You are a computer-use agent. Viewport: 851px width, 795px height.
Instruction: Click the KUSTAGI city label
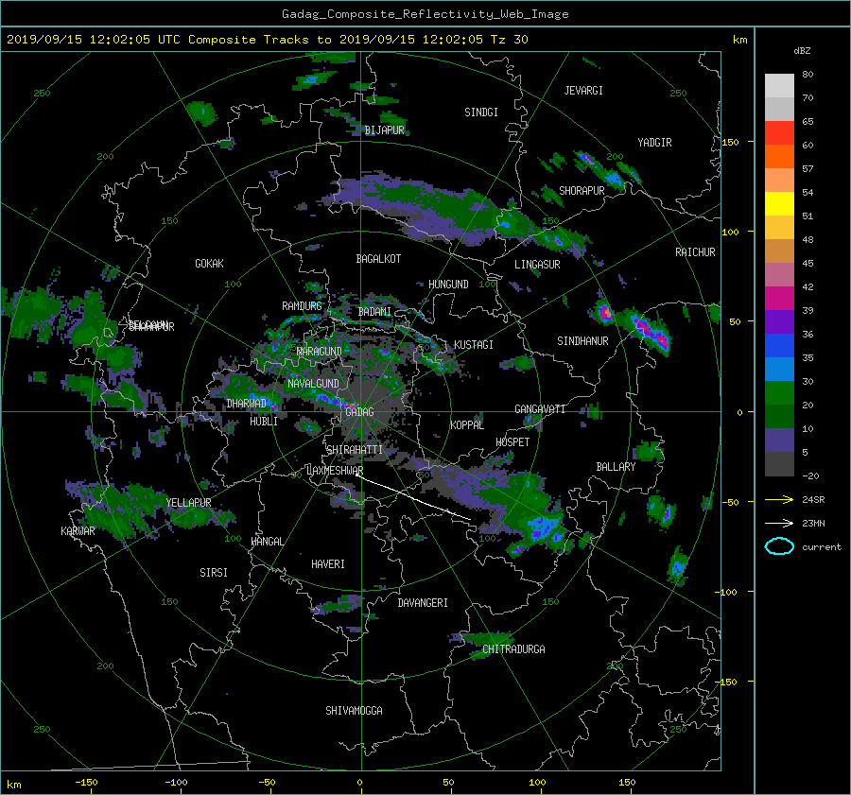pos(474,345)
